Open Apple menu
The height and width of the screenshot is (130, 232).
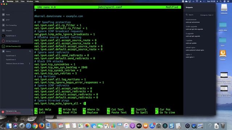[x=3, y=1]
